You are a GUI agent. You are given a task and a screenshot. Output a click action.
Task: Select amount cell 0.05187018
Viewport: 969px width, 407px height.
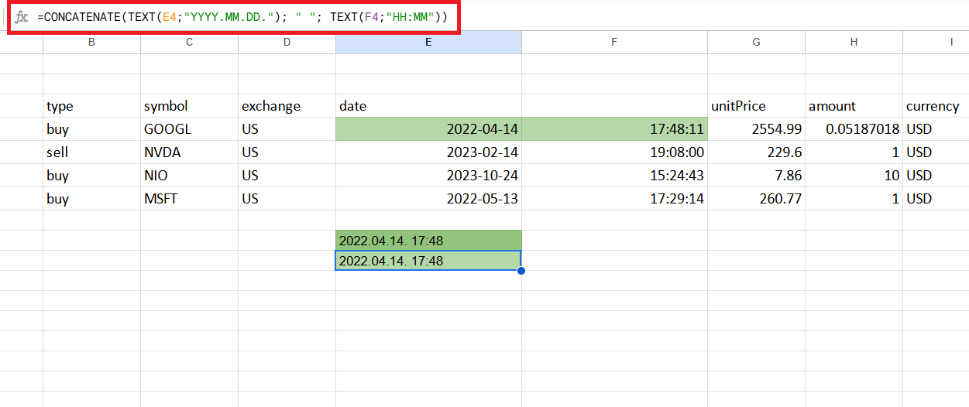click(854, 129)
